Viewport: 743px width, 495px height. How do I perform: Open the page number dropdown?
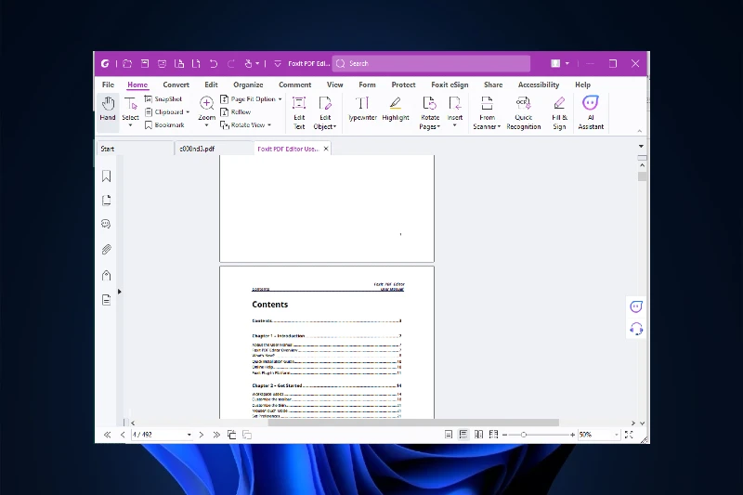pyautogui.click(x=189, y=435)
